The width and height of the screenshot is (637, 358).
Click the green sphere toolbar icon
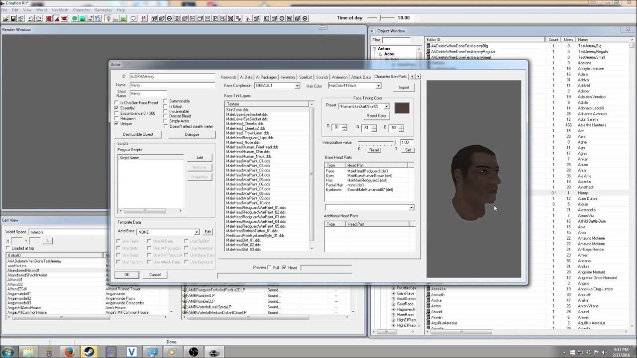coord(74,18)
